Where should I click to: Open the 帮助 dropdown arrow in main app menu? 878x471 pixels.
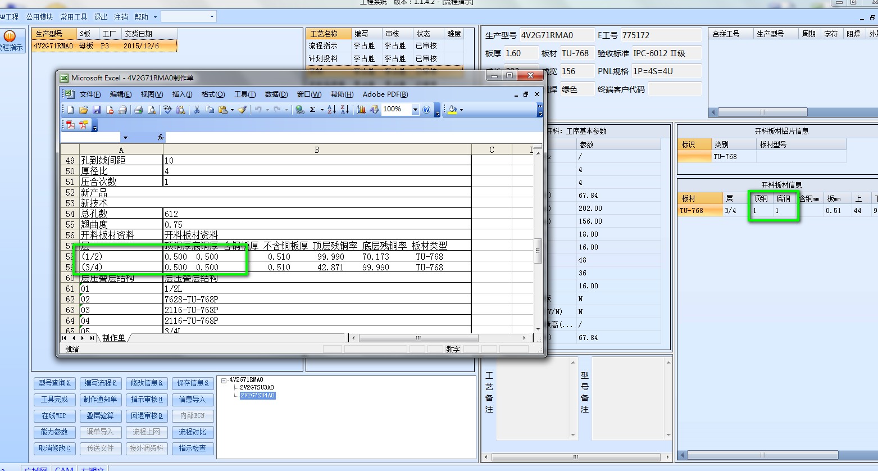tap(155, 17)
